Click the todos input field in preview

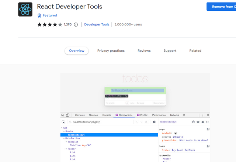(138, 90)
